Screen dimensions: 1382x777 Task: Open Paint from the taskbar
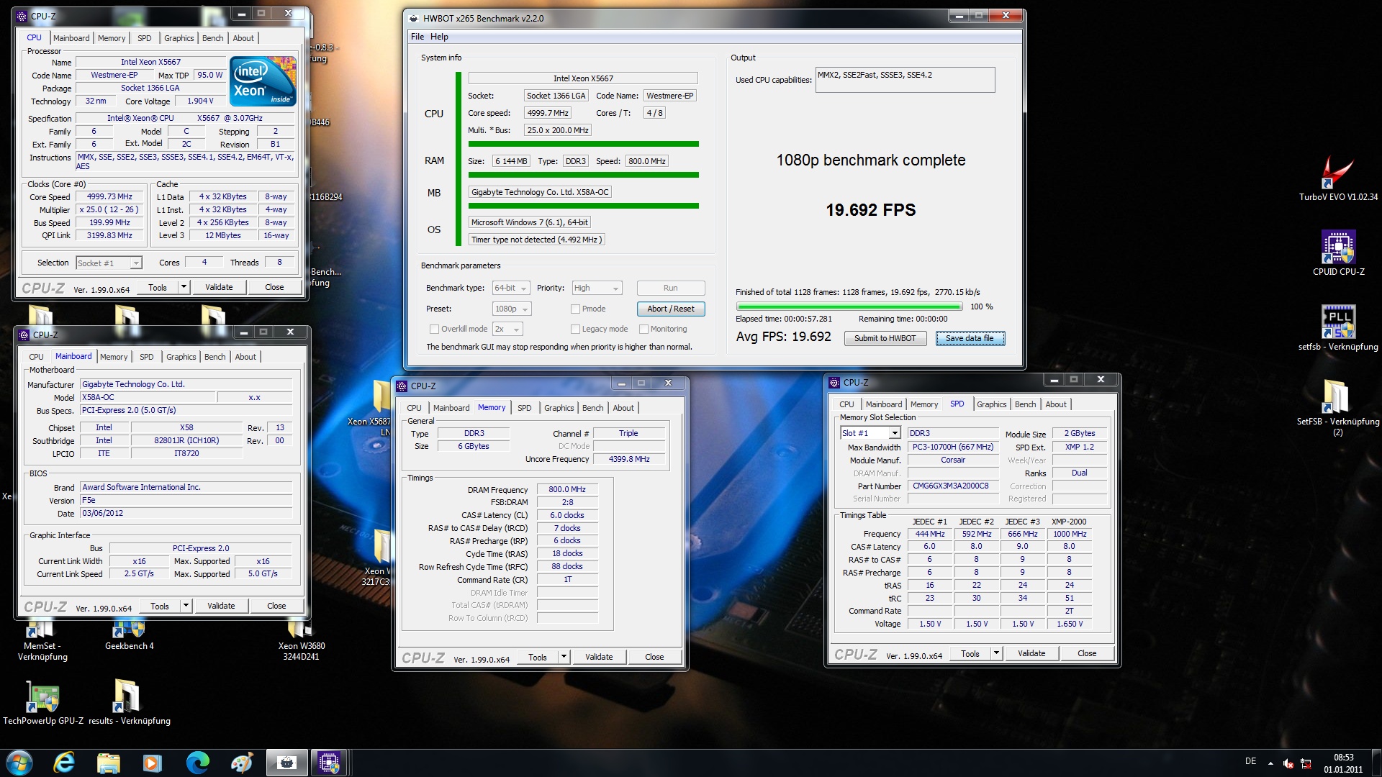coord(242,763)
